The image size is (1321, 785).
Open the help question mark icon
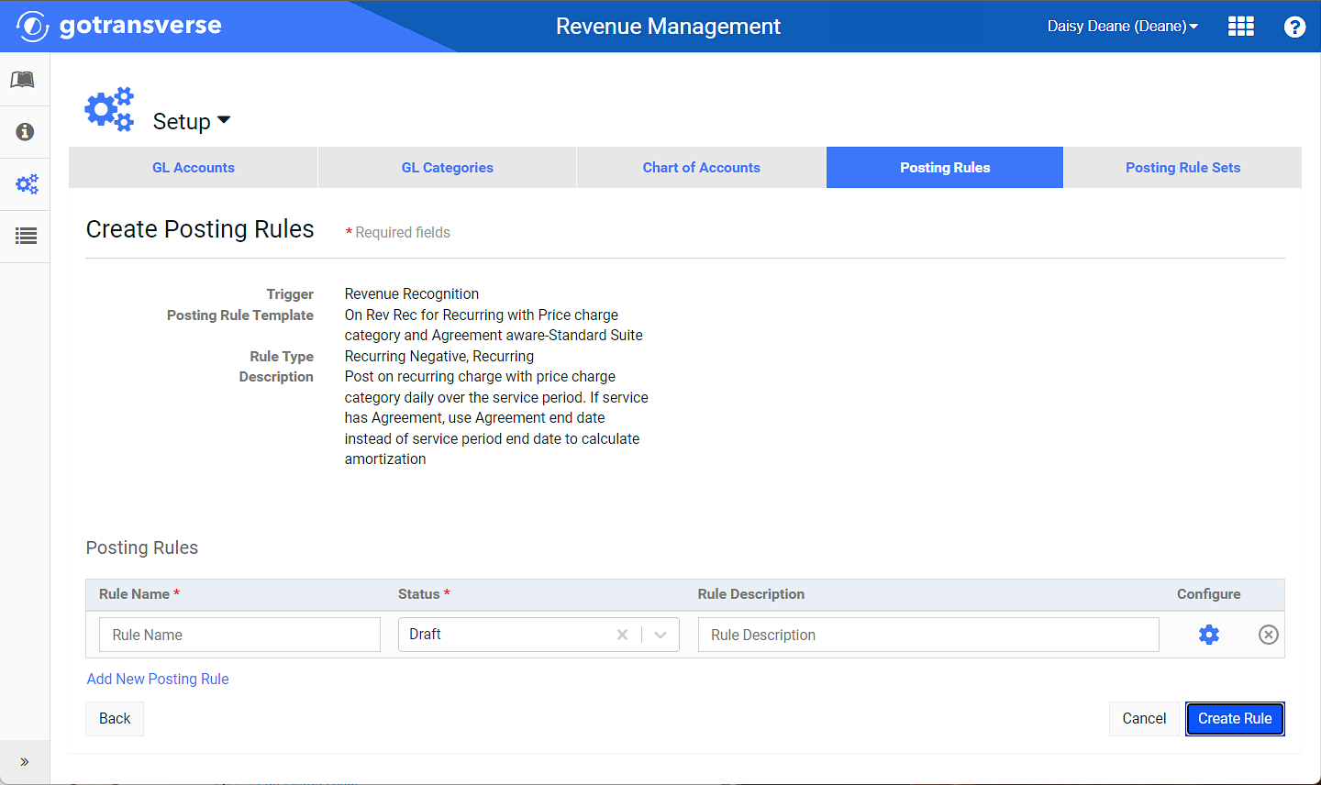coord(1294,27)
